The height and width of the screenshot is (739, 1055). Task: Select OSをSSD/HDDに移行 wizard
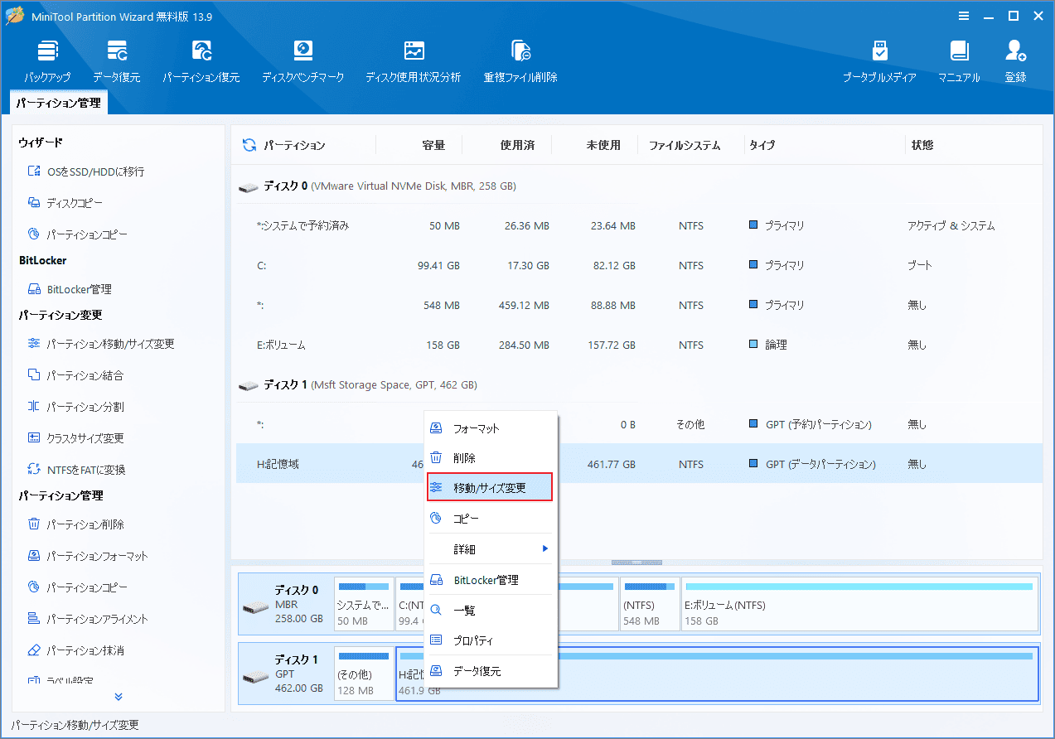(x=86, y=171)
